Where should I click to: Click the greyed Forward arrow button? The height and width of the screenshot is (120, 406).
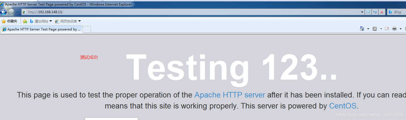pyautogui.click(x=11, y=12)
